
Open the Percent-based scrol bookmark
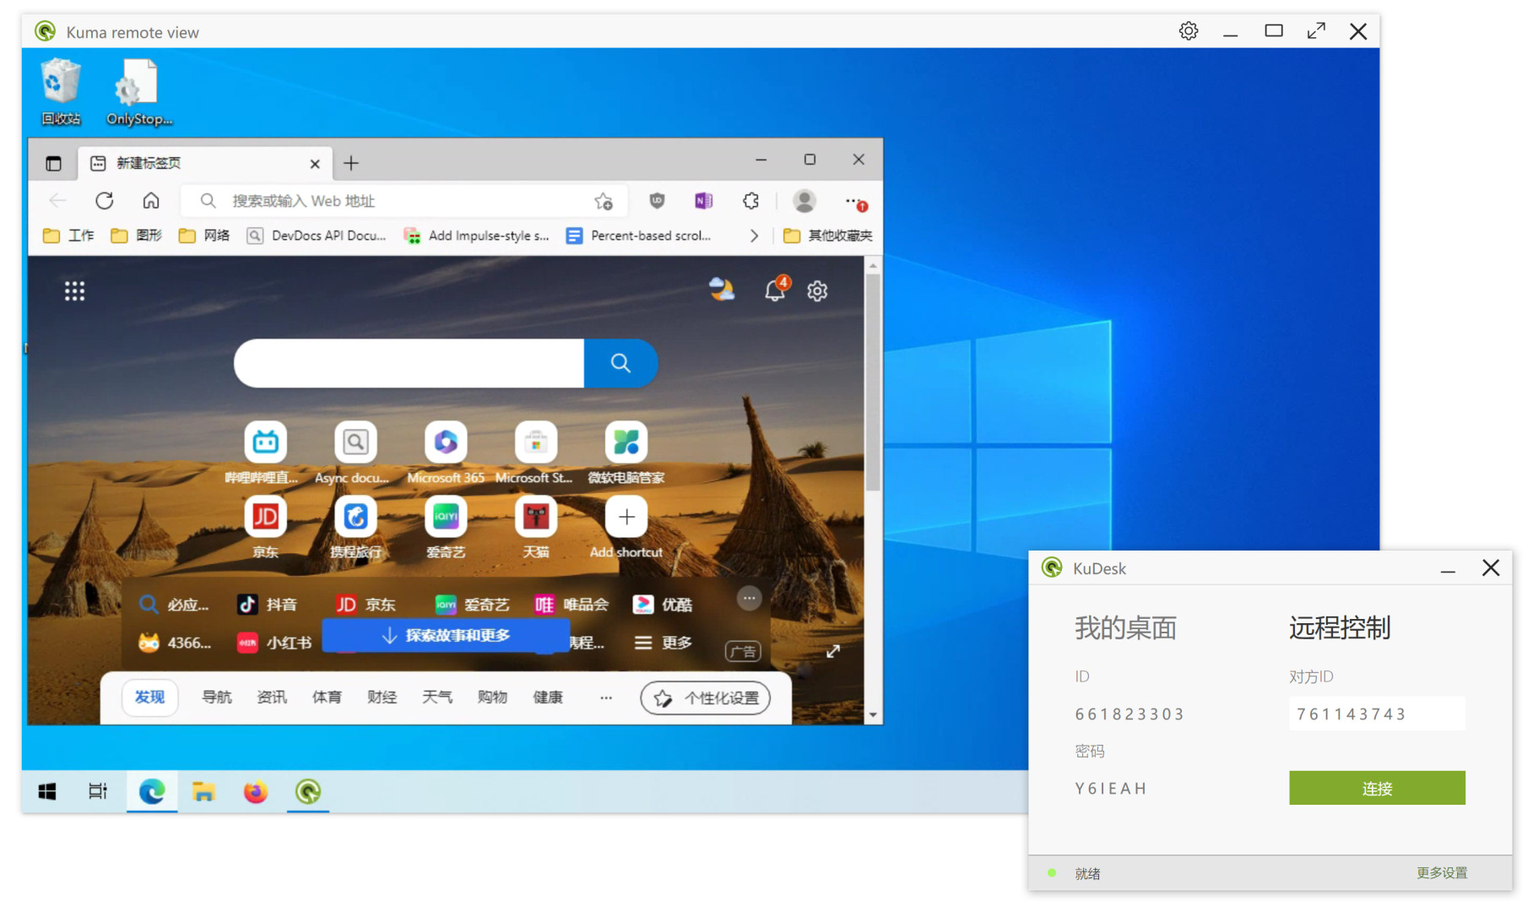tap(639, 236)
